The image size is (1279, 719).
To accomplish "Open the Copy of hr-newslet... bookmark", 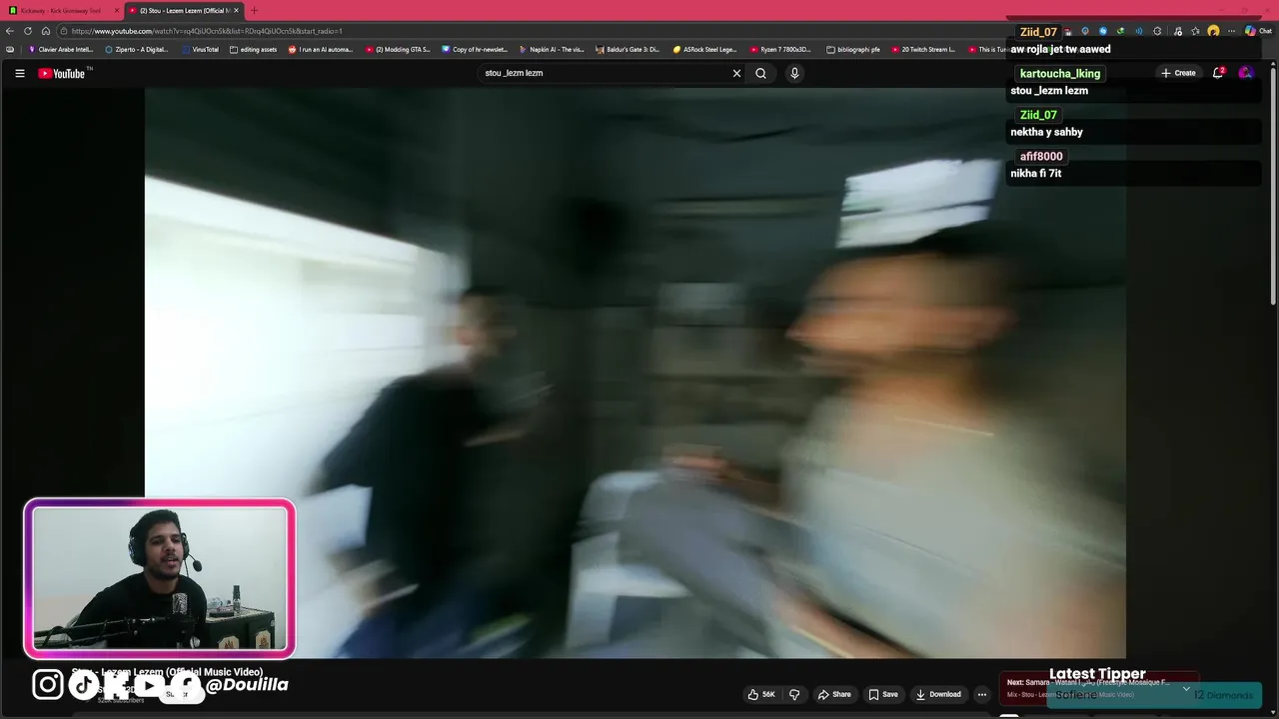I will coord(475,49).
